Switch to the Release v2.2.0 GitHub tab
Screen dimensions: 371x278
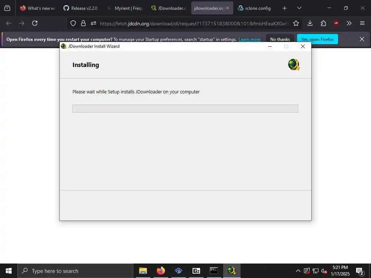[x=81, y=8]
